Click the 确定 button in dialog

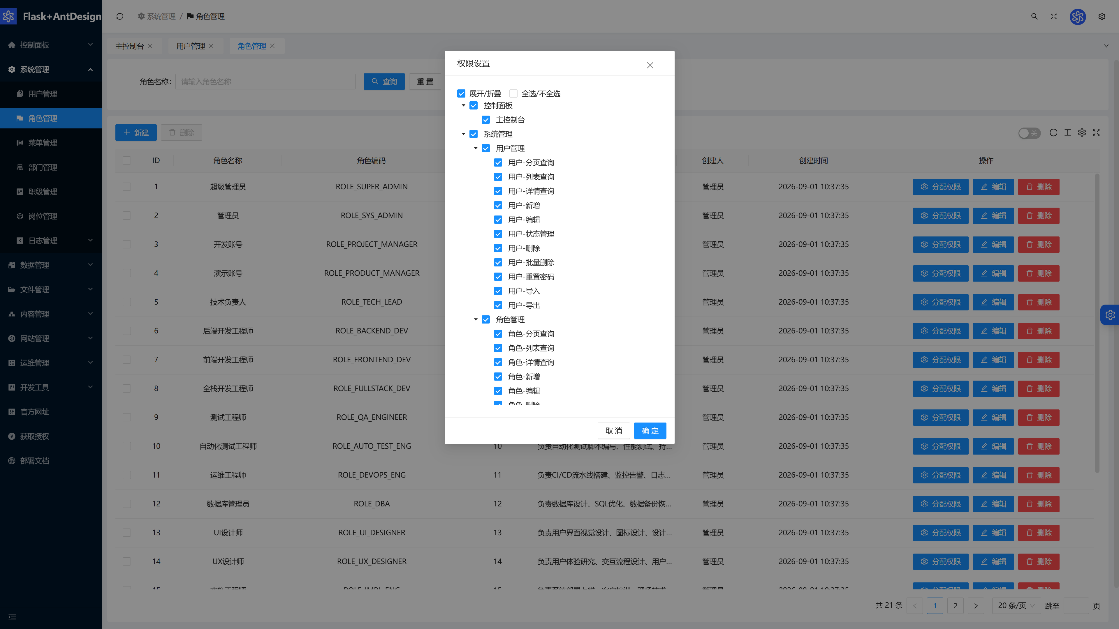click(x=650, y=431)
